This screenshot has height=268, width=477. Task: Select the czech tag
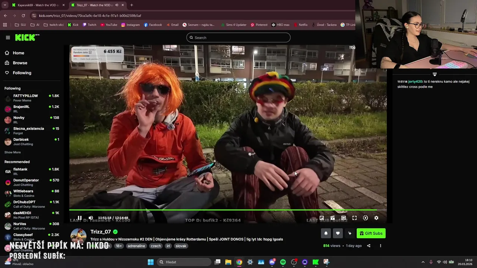pos(156,246)
